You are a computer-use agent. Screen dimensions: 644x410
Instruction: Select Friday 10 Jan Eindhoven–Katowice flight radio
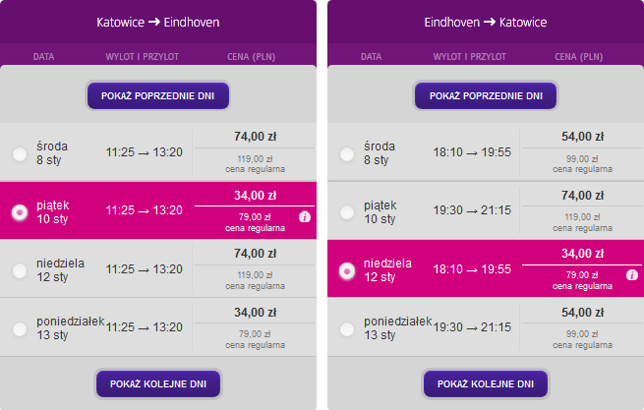(x=347, y=212)
